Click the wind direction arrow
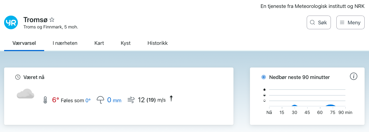 [x=171, y=98]
